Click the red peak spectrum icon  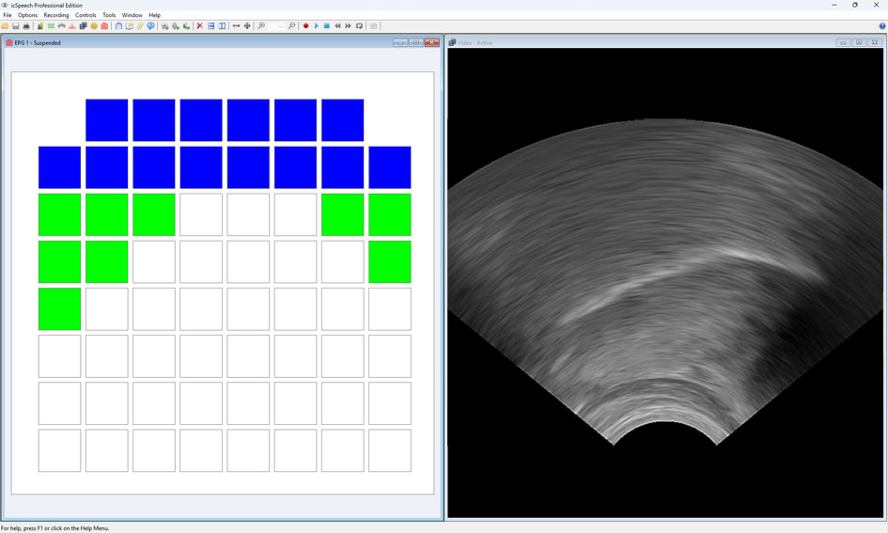coord(72,26)
